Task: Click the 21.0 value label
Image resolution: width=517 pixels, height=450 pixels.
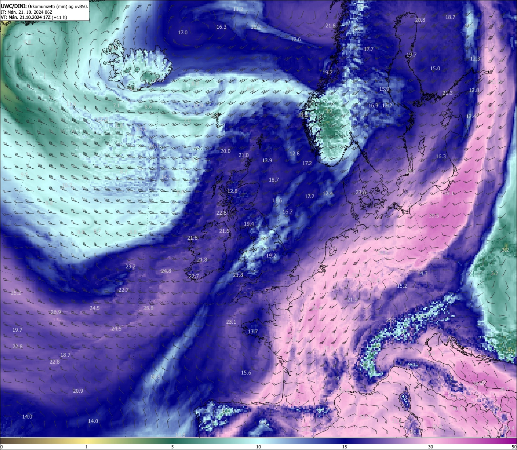Action: [244, 155]
